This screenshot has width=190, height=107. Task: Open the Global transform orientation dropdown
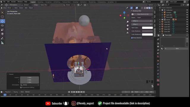(x=68, y=5)
